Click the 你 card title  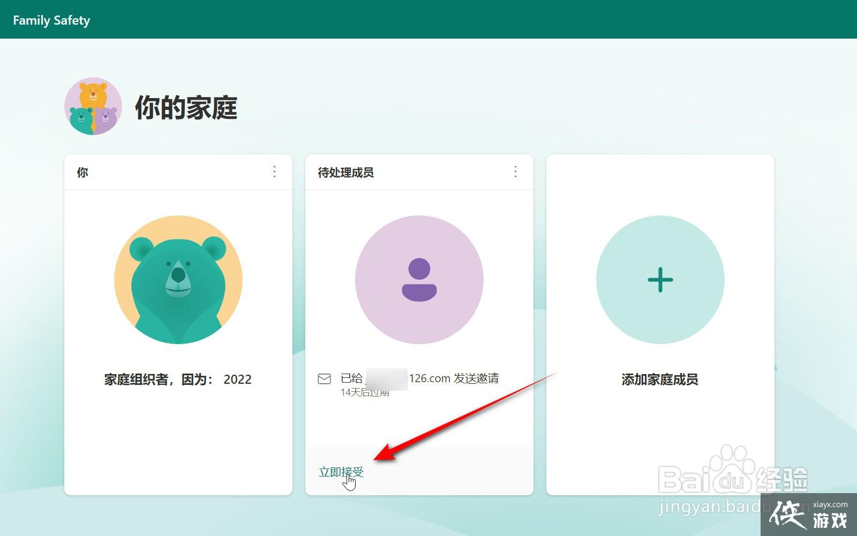[82, 173]
